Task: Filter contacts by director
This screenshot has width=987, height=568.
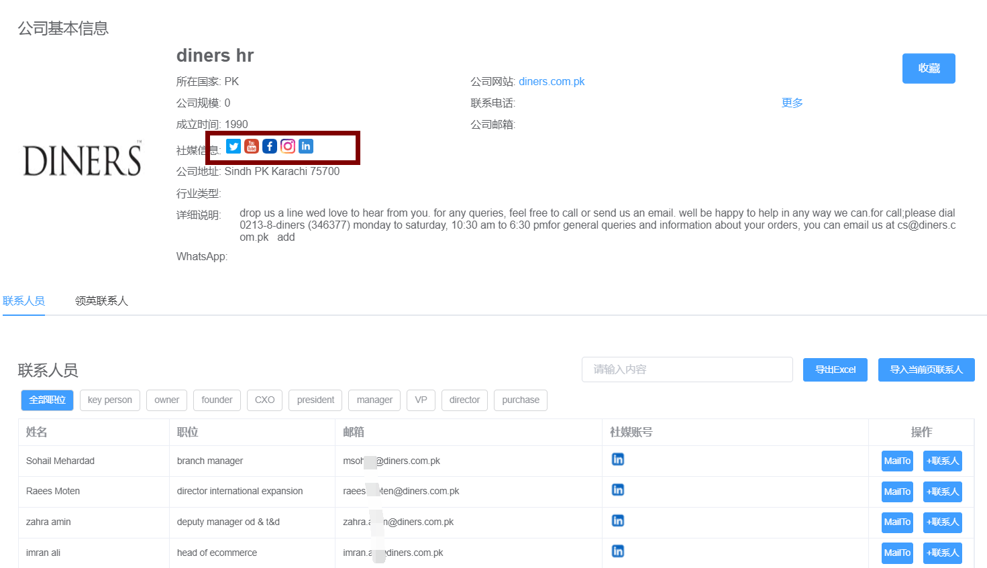Action: pyautogui.click(x=464, y=400)
